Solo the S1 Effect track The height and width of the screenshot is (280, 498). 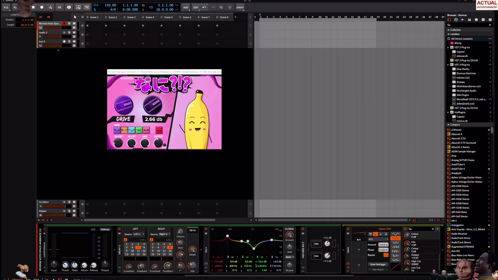69,202
